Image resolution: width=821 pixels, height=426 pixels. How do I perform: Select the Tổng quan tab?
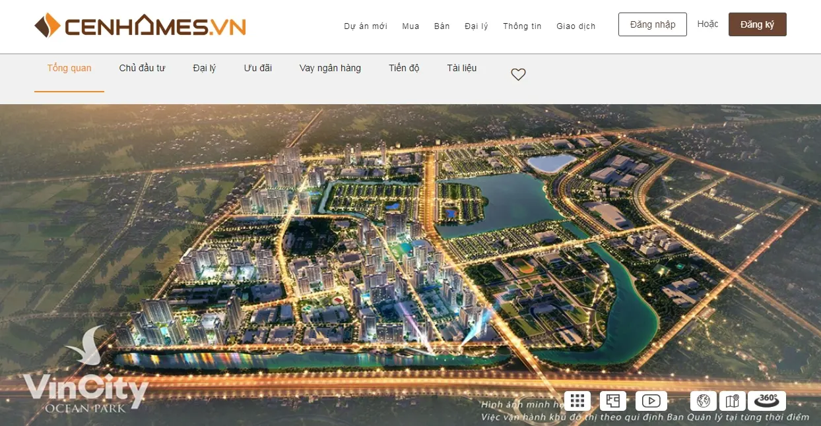tap(69, 68)
